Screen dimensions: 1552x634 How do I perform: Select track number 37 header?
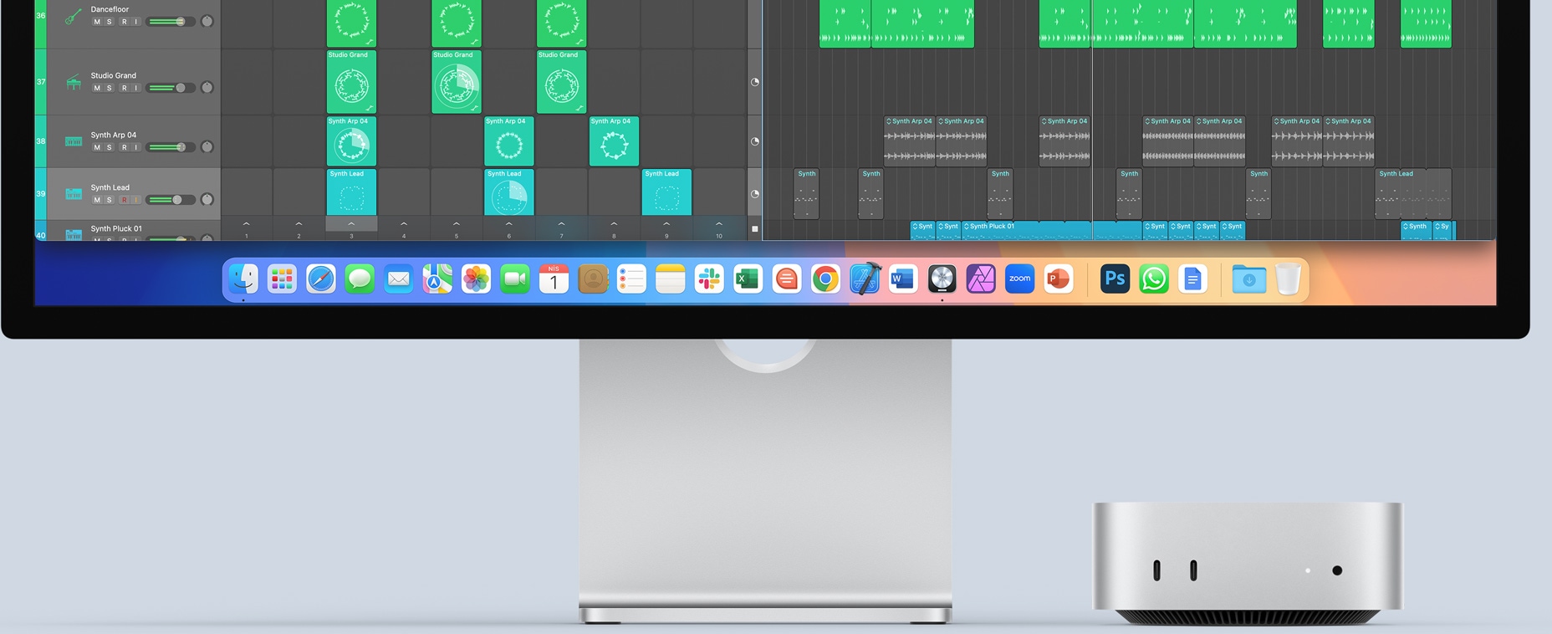(x=40, y=82)
